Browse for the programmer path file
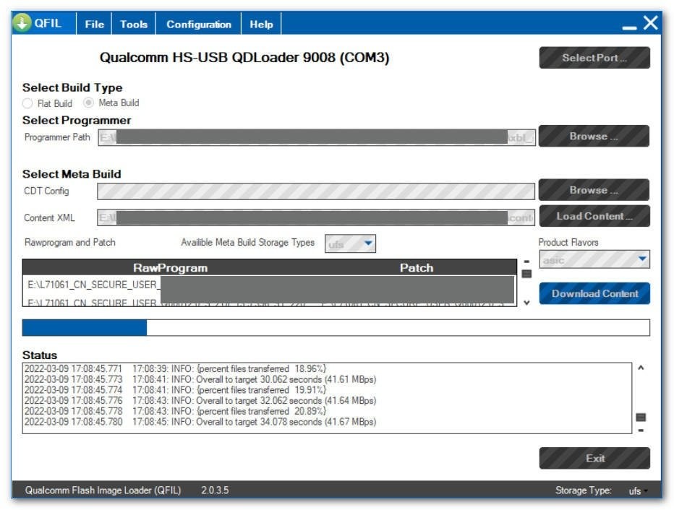The image size is (674, 510). tap(594, 136)
